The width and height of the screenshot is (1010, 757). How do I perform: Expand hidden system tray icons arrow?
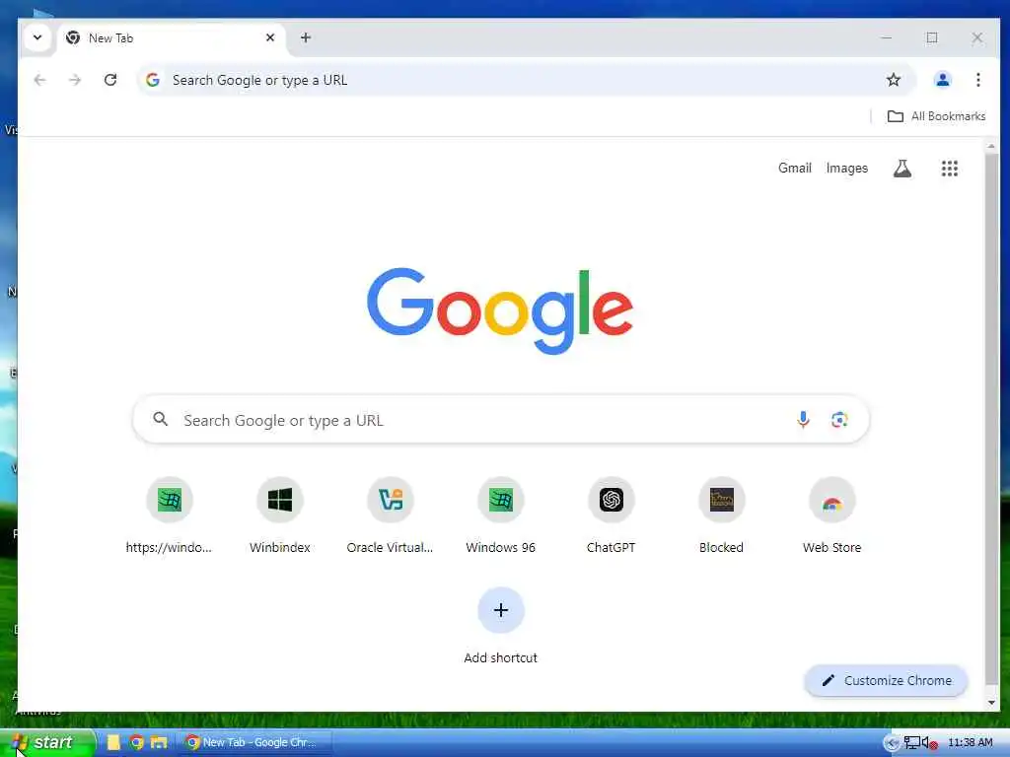pyautogui.click(x=891, y=743)
